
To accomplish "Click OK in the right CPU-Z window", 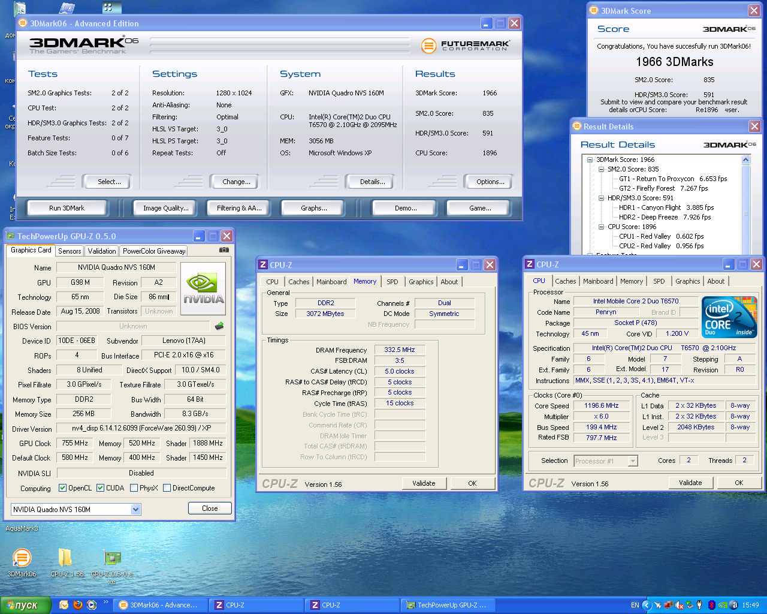I will [x=739, y=483].
